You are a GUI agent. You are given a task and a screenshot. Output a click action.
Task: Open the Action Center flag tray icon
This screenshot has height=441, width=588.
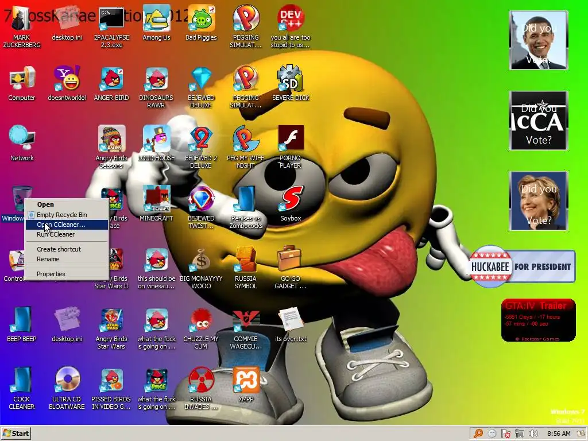(505, 434)
